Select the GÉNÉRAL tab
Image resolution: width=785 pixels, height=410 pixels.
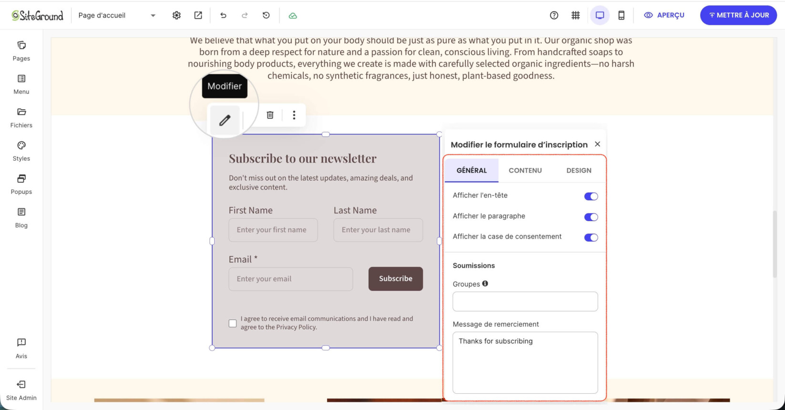pos(472,170)
